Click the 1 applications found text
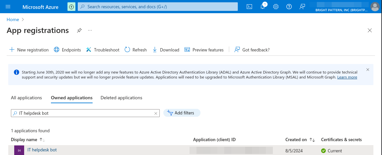382x155 pixels. click(30, 131)
